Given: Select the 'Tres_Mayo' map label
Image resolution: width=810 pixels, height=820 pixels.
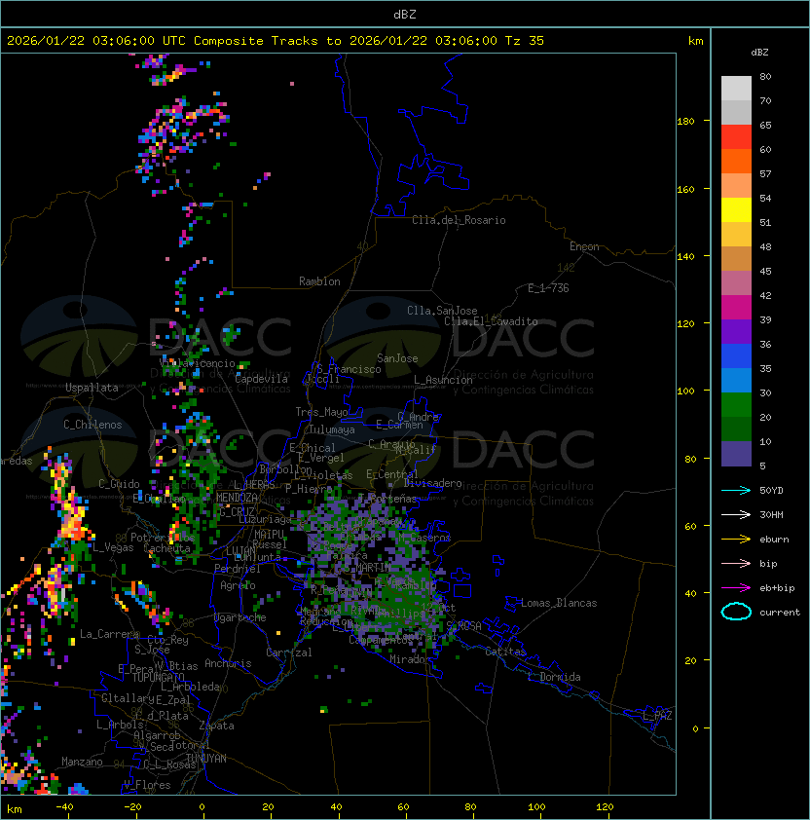Looking at the screenshot, I should [321, 412].
